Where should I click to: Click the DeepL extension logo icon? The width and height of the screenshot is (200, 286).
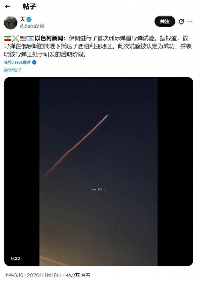(x=34, y=62)
